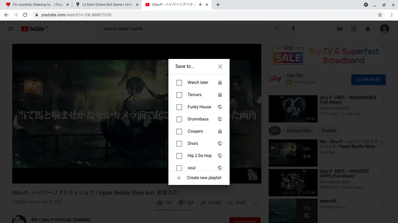Open the Utsu-P OFFICIAL CHANNEL link
The width and height of the screenshot is (398, 223).
[61, 220]
